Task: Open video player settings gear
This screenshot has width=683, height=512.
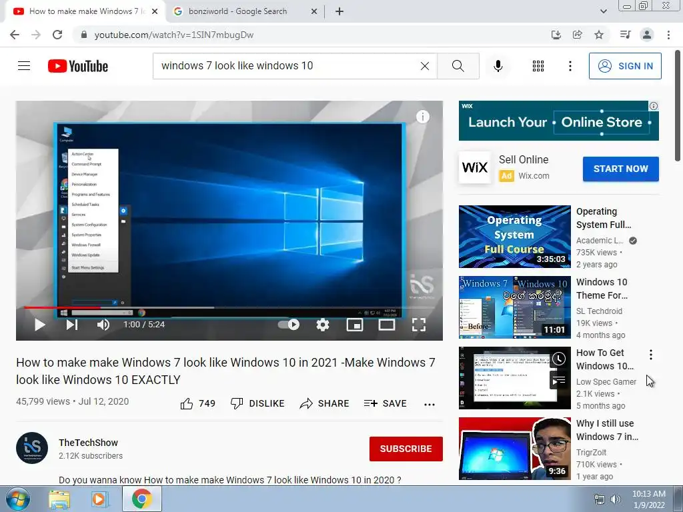Action: pos(323,325)
